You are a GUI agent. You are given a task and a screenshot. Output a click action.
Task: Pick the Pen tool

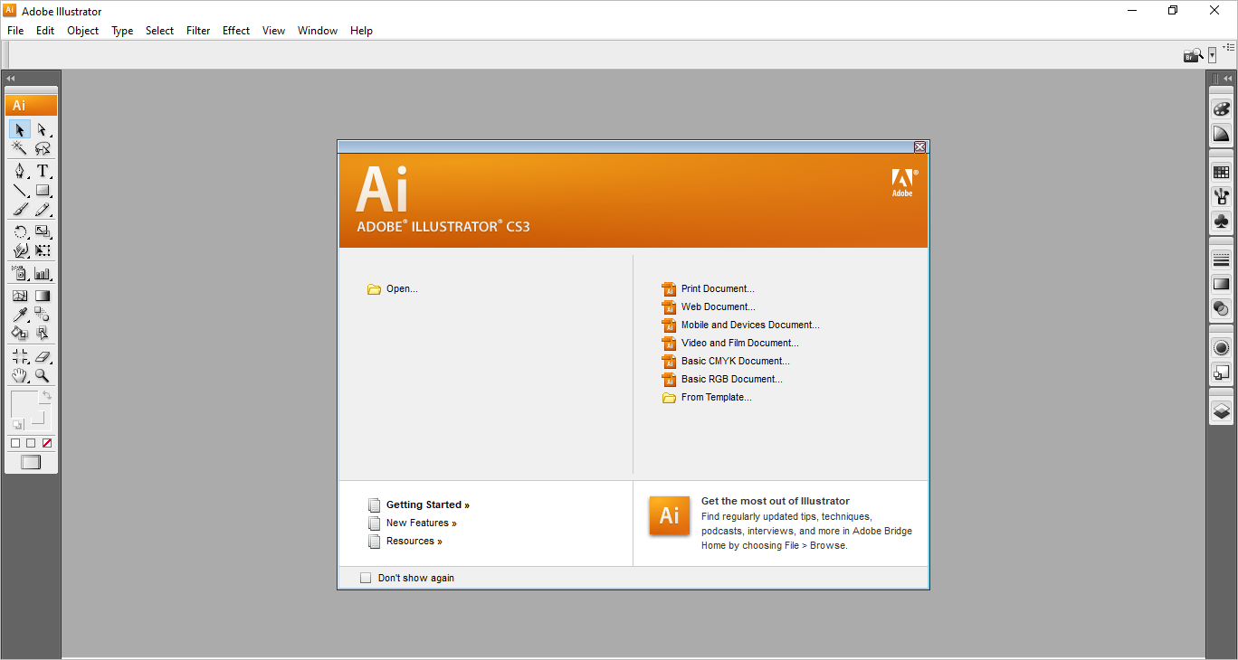click(19, 170)
